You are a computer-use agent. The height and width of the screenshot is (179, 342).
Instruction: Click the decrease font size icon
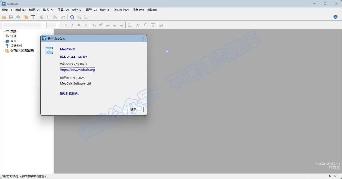(145, 25)
